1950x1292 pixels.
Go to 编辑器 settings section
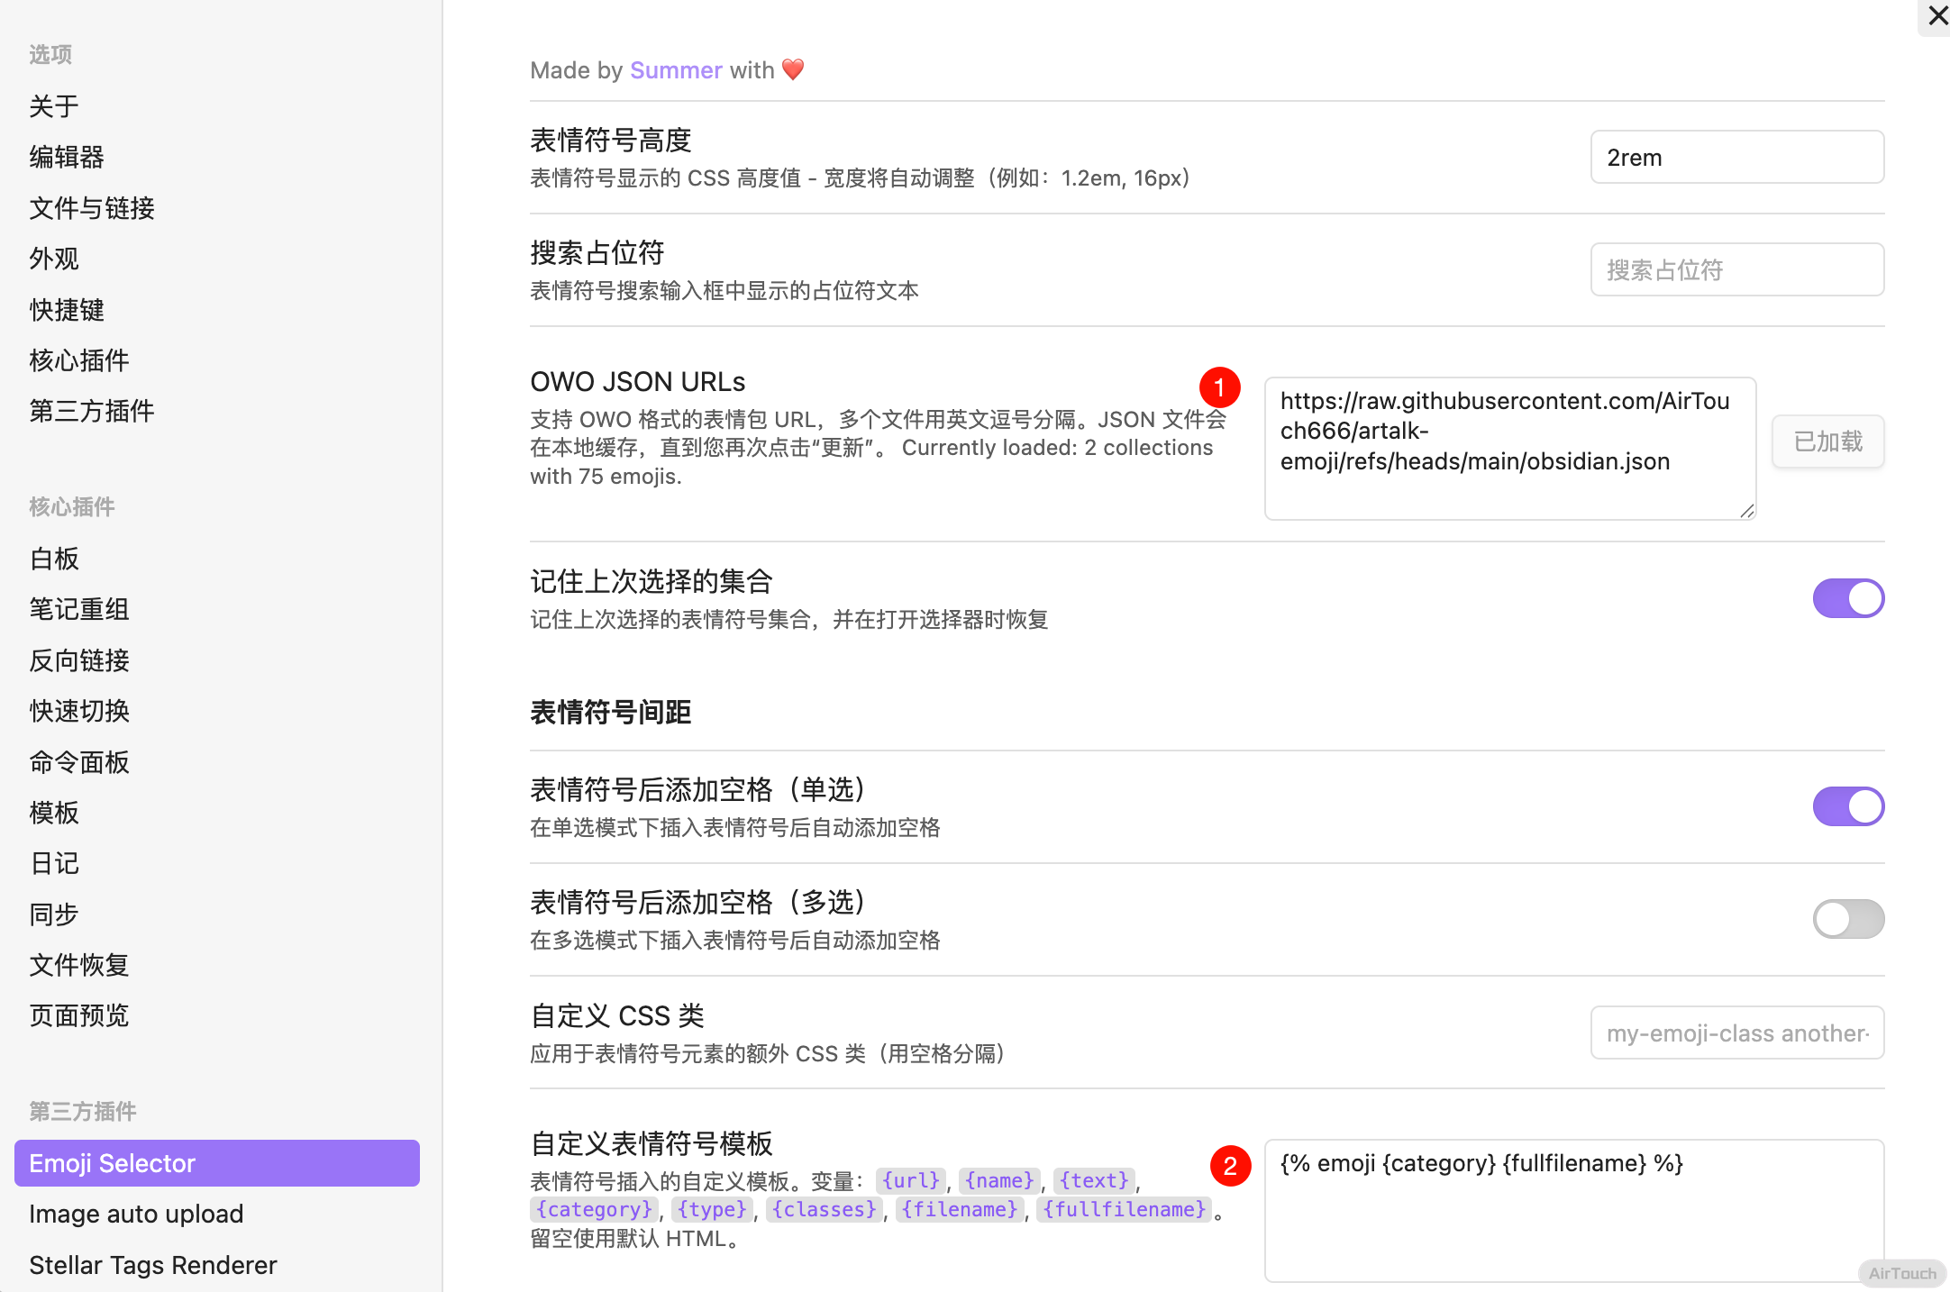pyautogui.click(x=67, y=157)
